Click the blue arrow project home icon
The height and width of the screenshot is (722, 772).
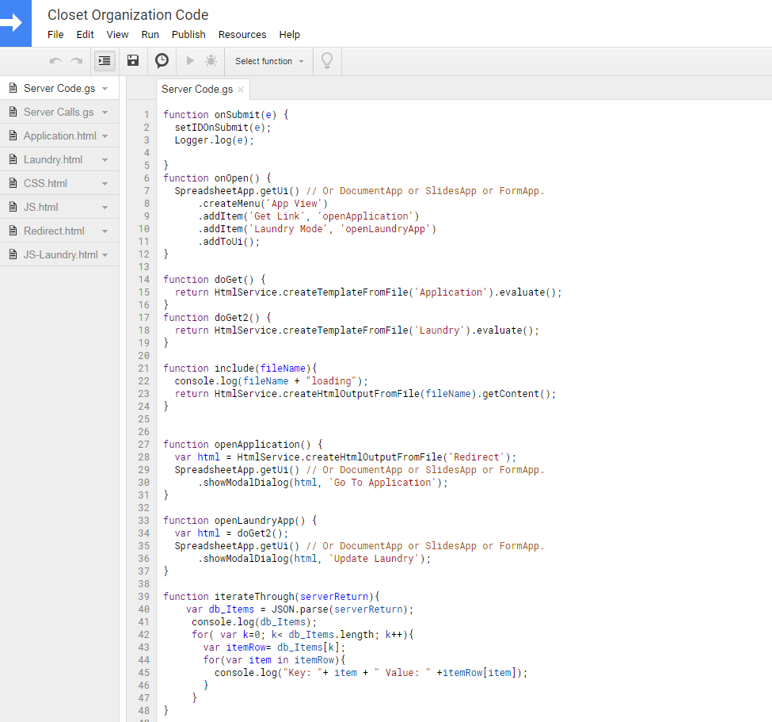pos(15,23)
